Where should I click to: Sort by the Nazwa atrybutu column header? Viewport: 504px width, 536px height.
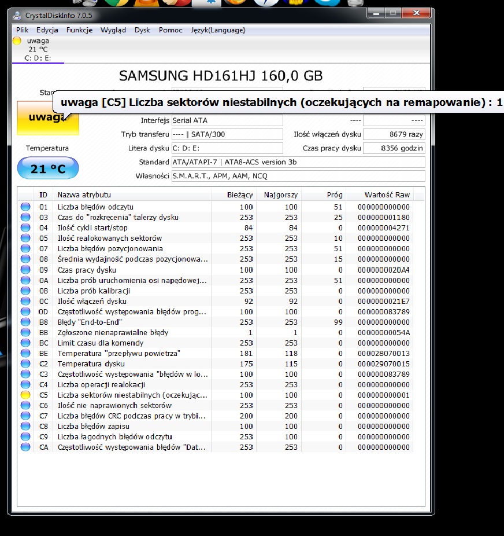132,195
